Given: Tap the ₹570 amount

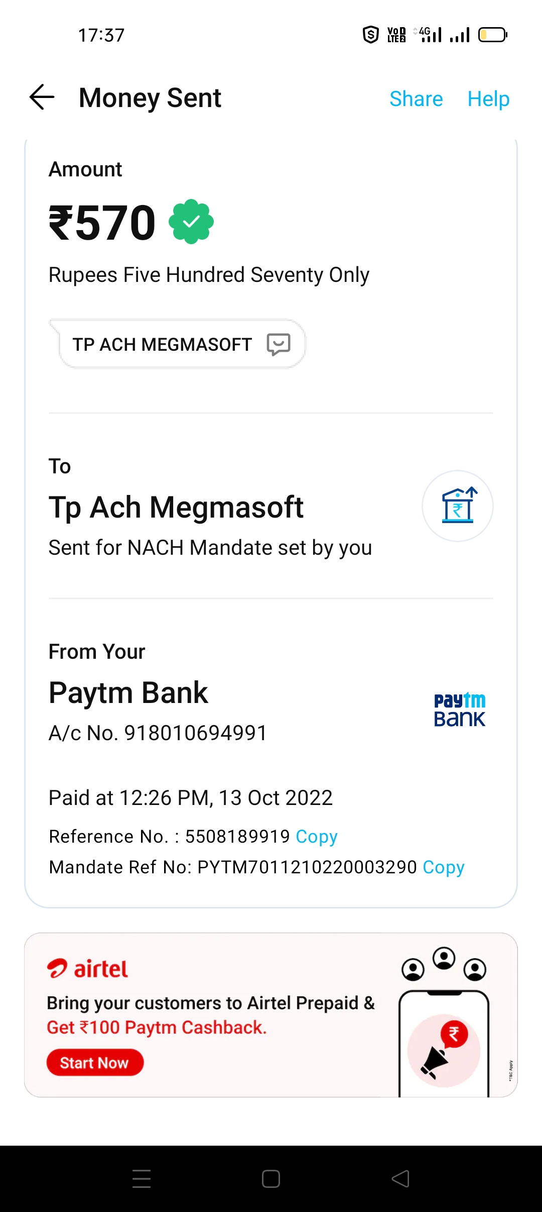Looking at the screenshot, I should (102, 223).
